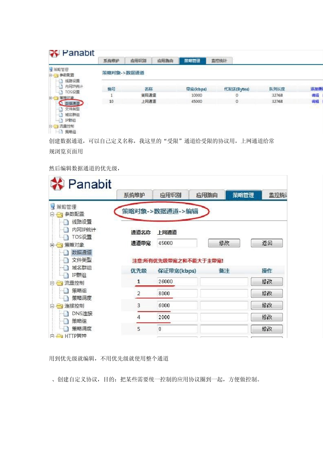The width and height of the screenshot is (323, 457).
Task: Click the DNS连接 page icon in edit-page tree
Action: (66, 314)
